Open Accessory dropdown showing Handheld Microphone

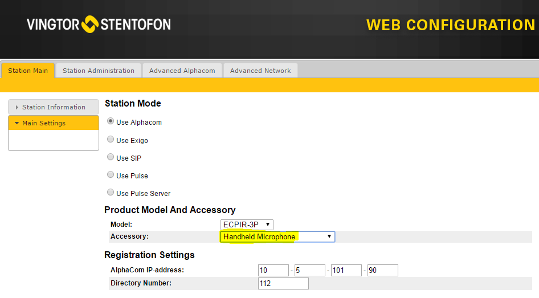point(277,236)
